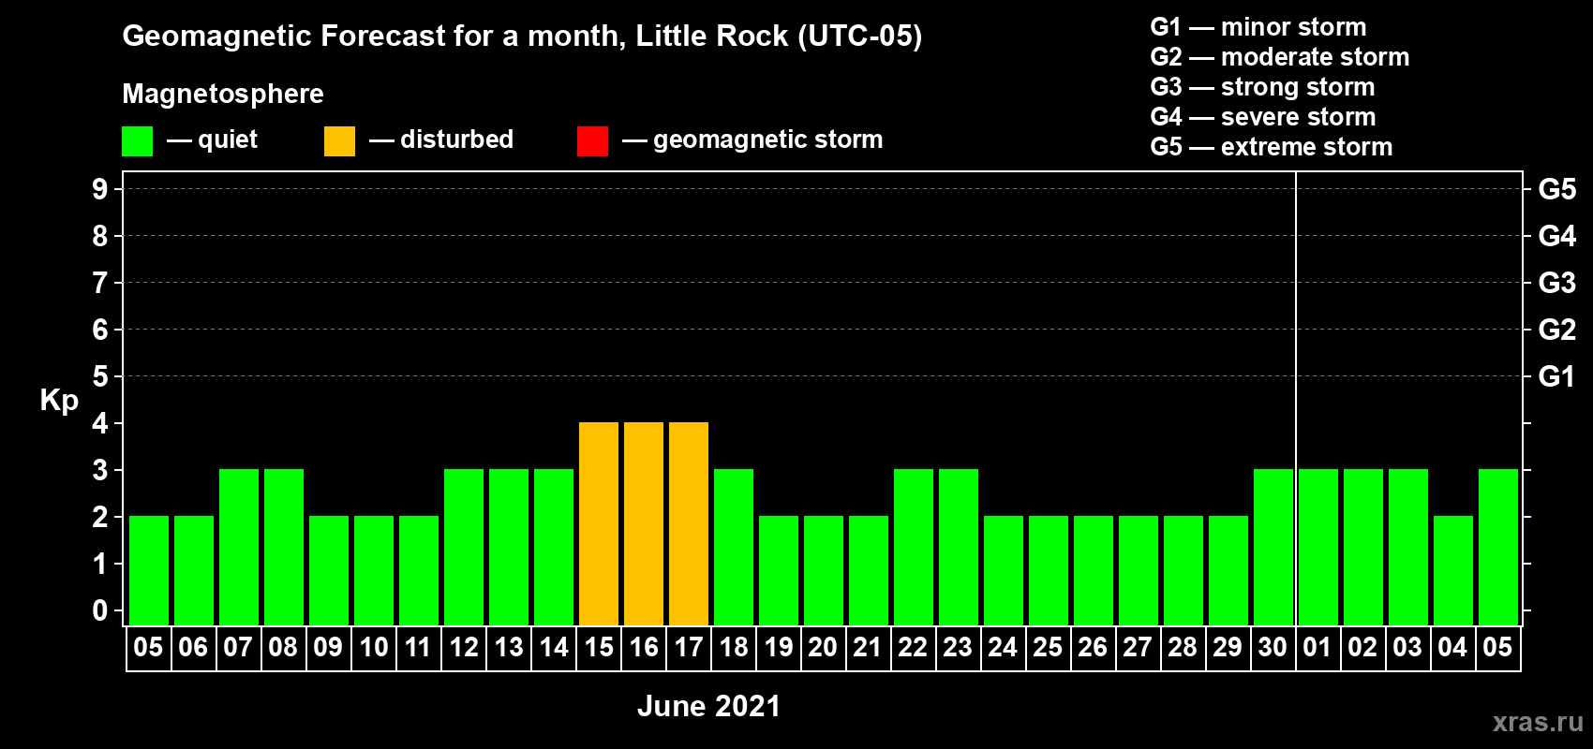1593x749 pixels.
Task: Click the Kp value 0 axis label
Action: [x=100, y=610]
